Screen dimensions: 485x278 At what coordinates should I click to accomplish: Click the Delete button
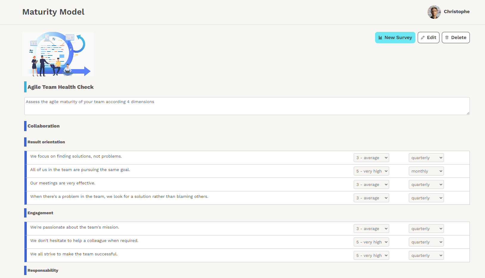click(x=456, y=38)
